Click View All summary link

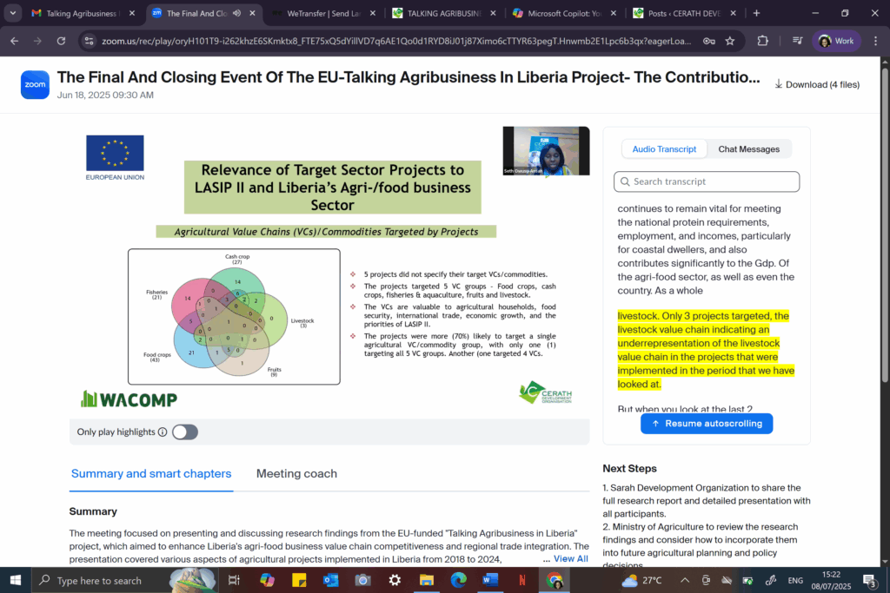(x=570, y=559)
